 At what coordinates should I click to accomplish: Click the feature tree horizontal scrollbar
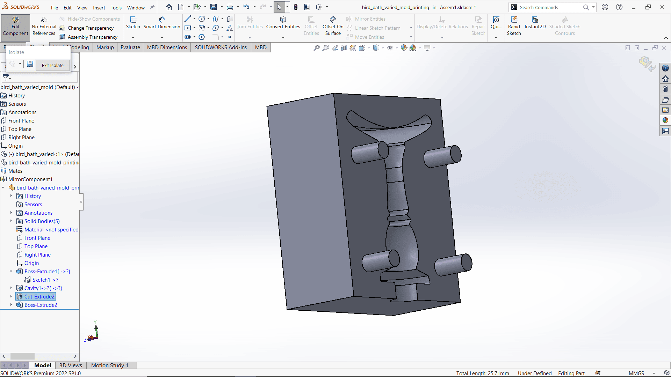[22, 356]
